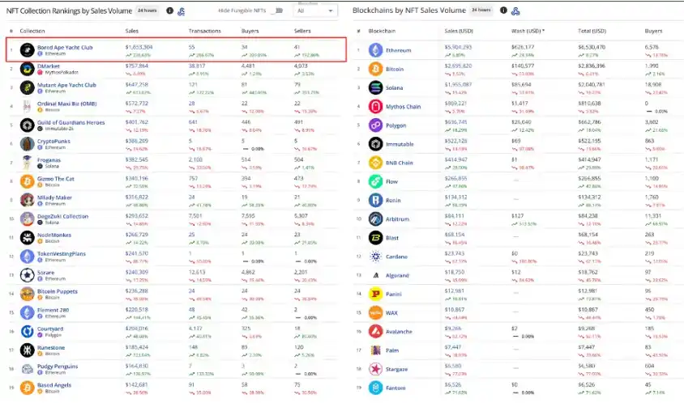This screenshot has height=403, width=684.
Task: Open the Stargaze blockchain link
Action: click(396, 369)
